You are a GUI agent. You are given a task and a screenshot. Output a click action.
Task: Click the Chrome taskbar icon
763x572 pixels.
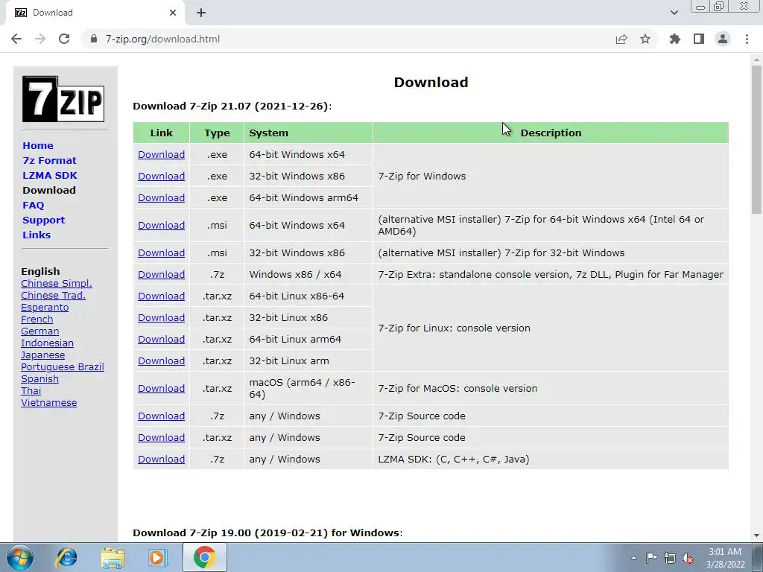[x=204, y=557]
